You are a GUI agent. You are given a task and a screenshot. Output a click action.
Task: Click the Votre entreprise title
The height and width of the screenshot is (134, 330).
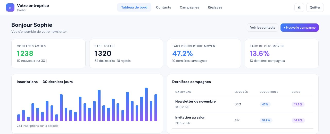[33, 5]
